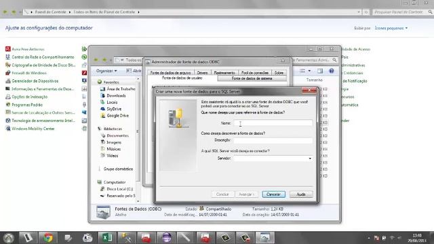Viewport: 434px width, 244px height.
Task: Click the disabled Avançar button
Action: [x=246, y=195]
